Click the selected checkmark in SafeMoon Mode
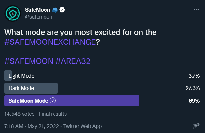Screen dimensions: 205x133 (x=53, y=101)
